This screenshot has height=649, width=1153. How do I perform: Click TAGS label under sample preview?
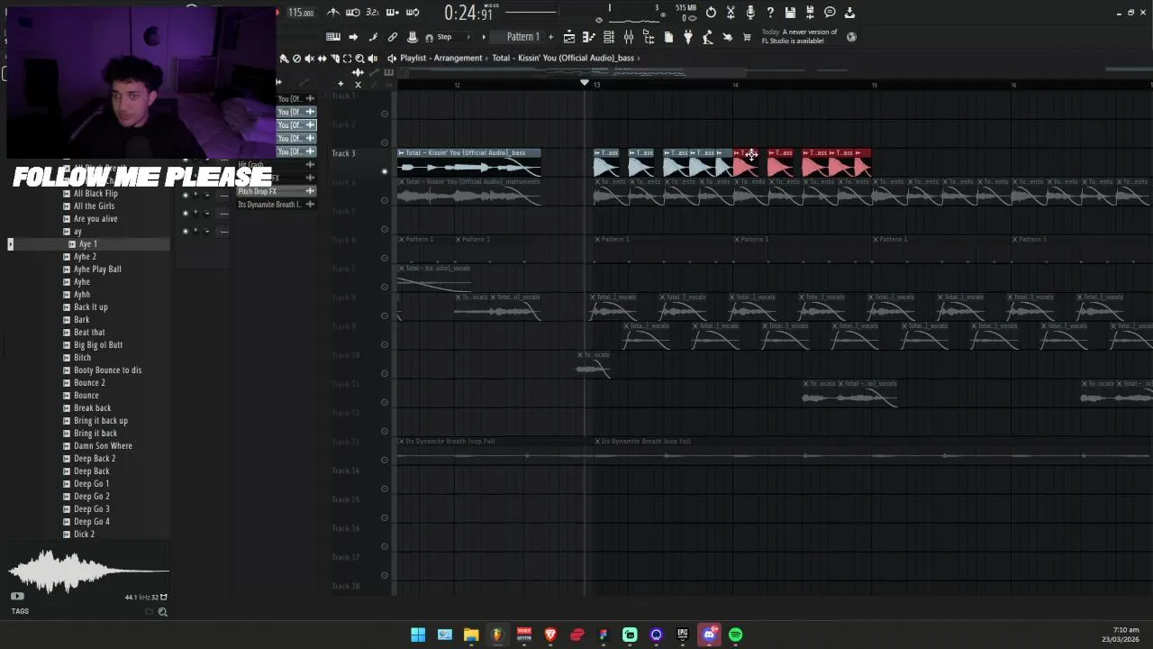pyautogui.click(x=20, y=611)
